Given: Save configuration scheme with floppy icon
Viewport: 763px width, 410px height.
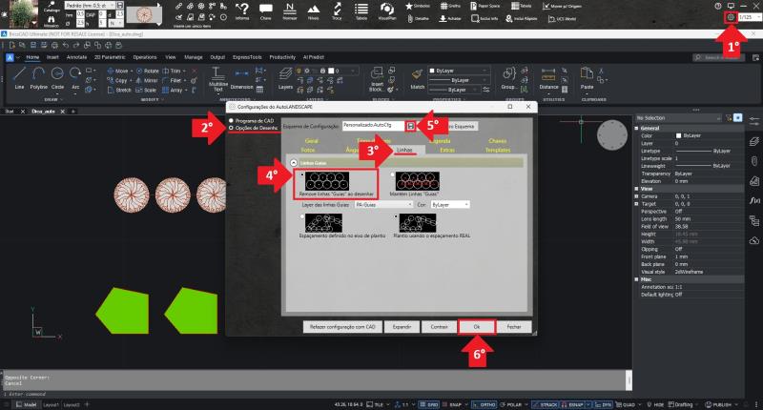Looking at the screenshot, I should pos(410,125).
